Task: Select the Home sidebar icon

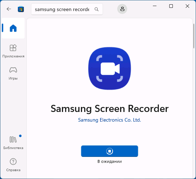Action: click(x=13, y=28)
